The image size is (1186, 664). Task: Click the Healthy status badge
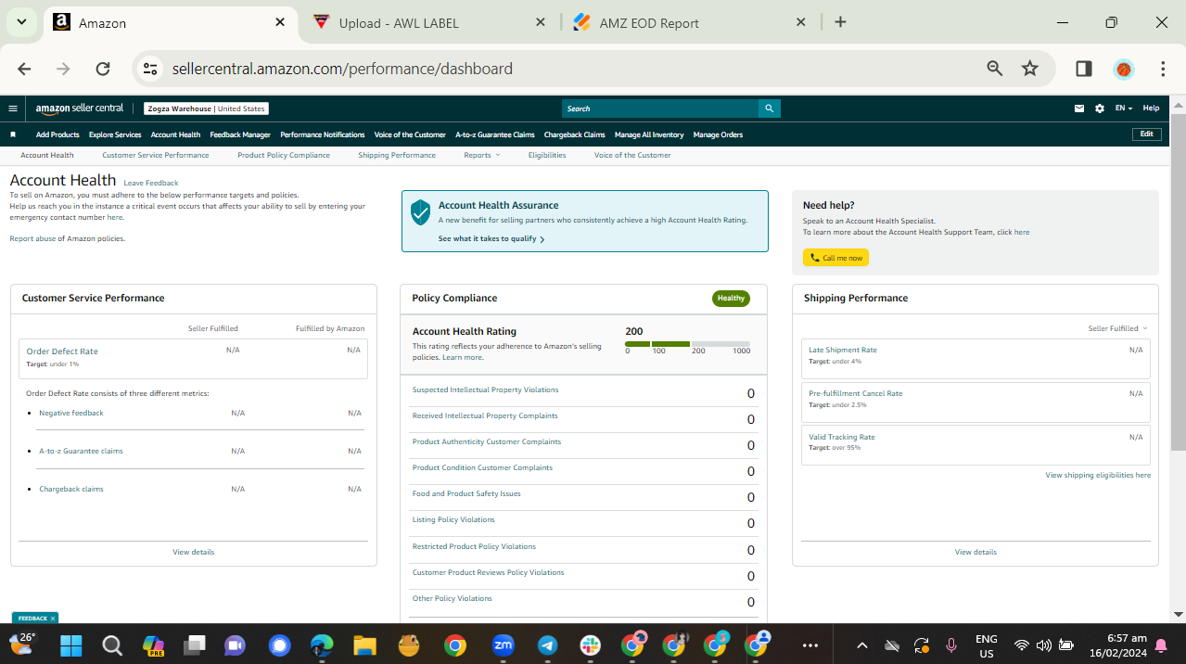pyautogui.click(x=731, y=299)
